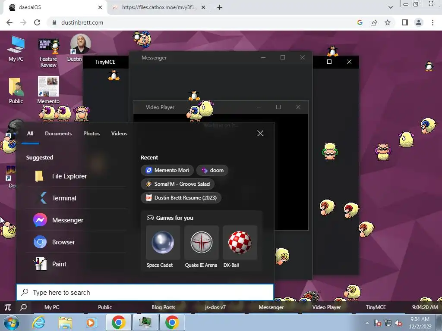Close the search panel with X
Viewport: 442px width, 331px height.
click(x=260, y=134)
